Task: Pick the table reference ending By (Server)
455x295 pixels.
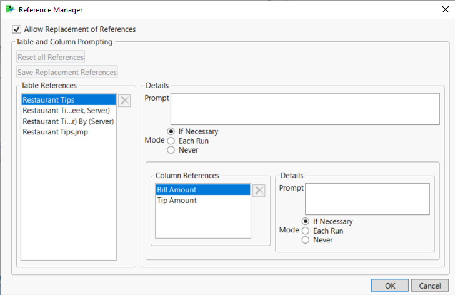Action: tap(67, 121)
